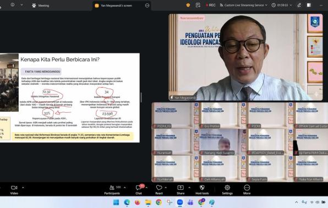Open File Explorer from taskbar
This screenshot has width=328, height=208.
coord(148,202)
